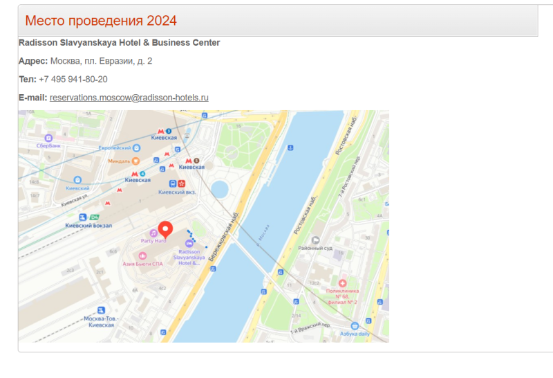Click the Москва river name label
Screen dimensions: 553x378
coord(263,235)
